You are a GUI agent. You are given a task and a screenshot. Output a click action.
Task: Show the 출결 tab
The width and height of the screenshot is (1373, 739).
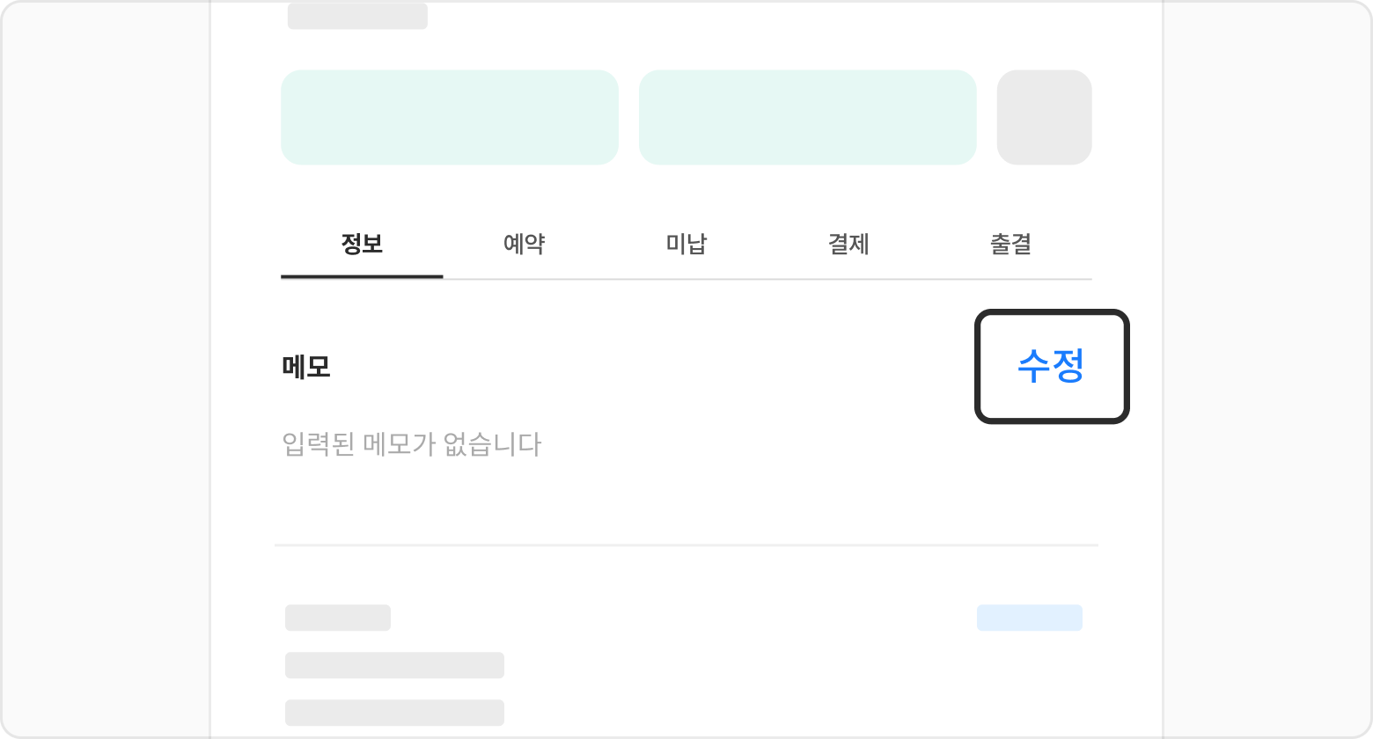tap(1010, 244)
